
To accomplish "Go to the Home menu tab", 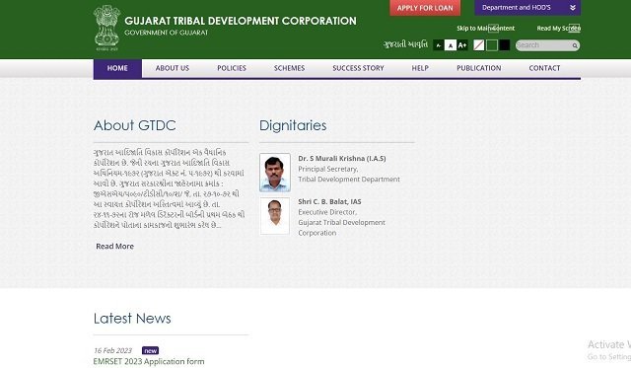I will (117, 68).
